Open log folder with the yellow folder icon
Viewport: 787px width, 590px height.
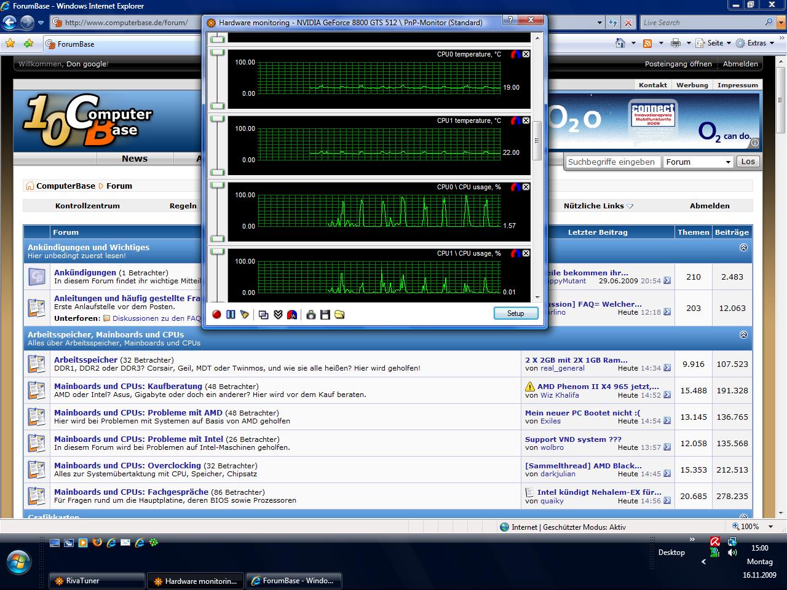(339, 315)
